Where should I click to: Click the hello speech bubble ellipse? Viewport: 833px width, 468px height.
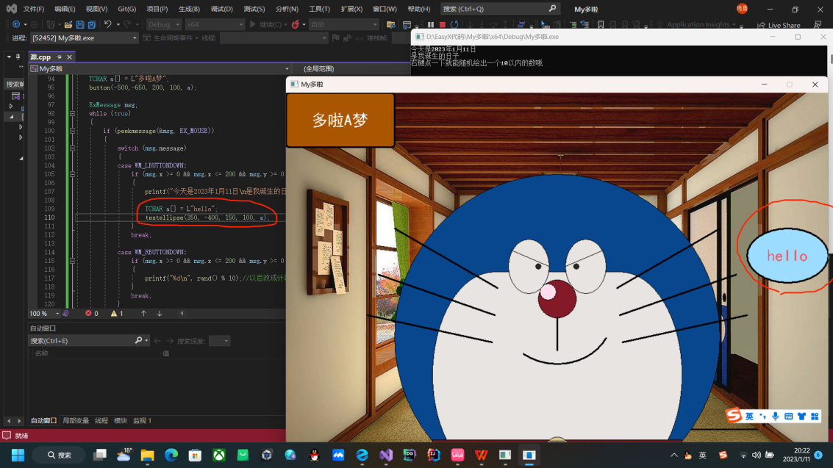pyautogui.click(x=787, y=256)
